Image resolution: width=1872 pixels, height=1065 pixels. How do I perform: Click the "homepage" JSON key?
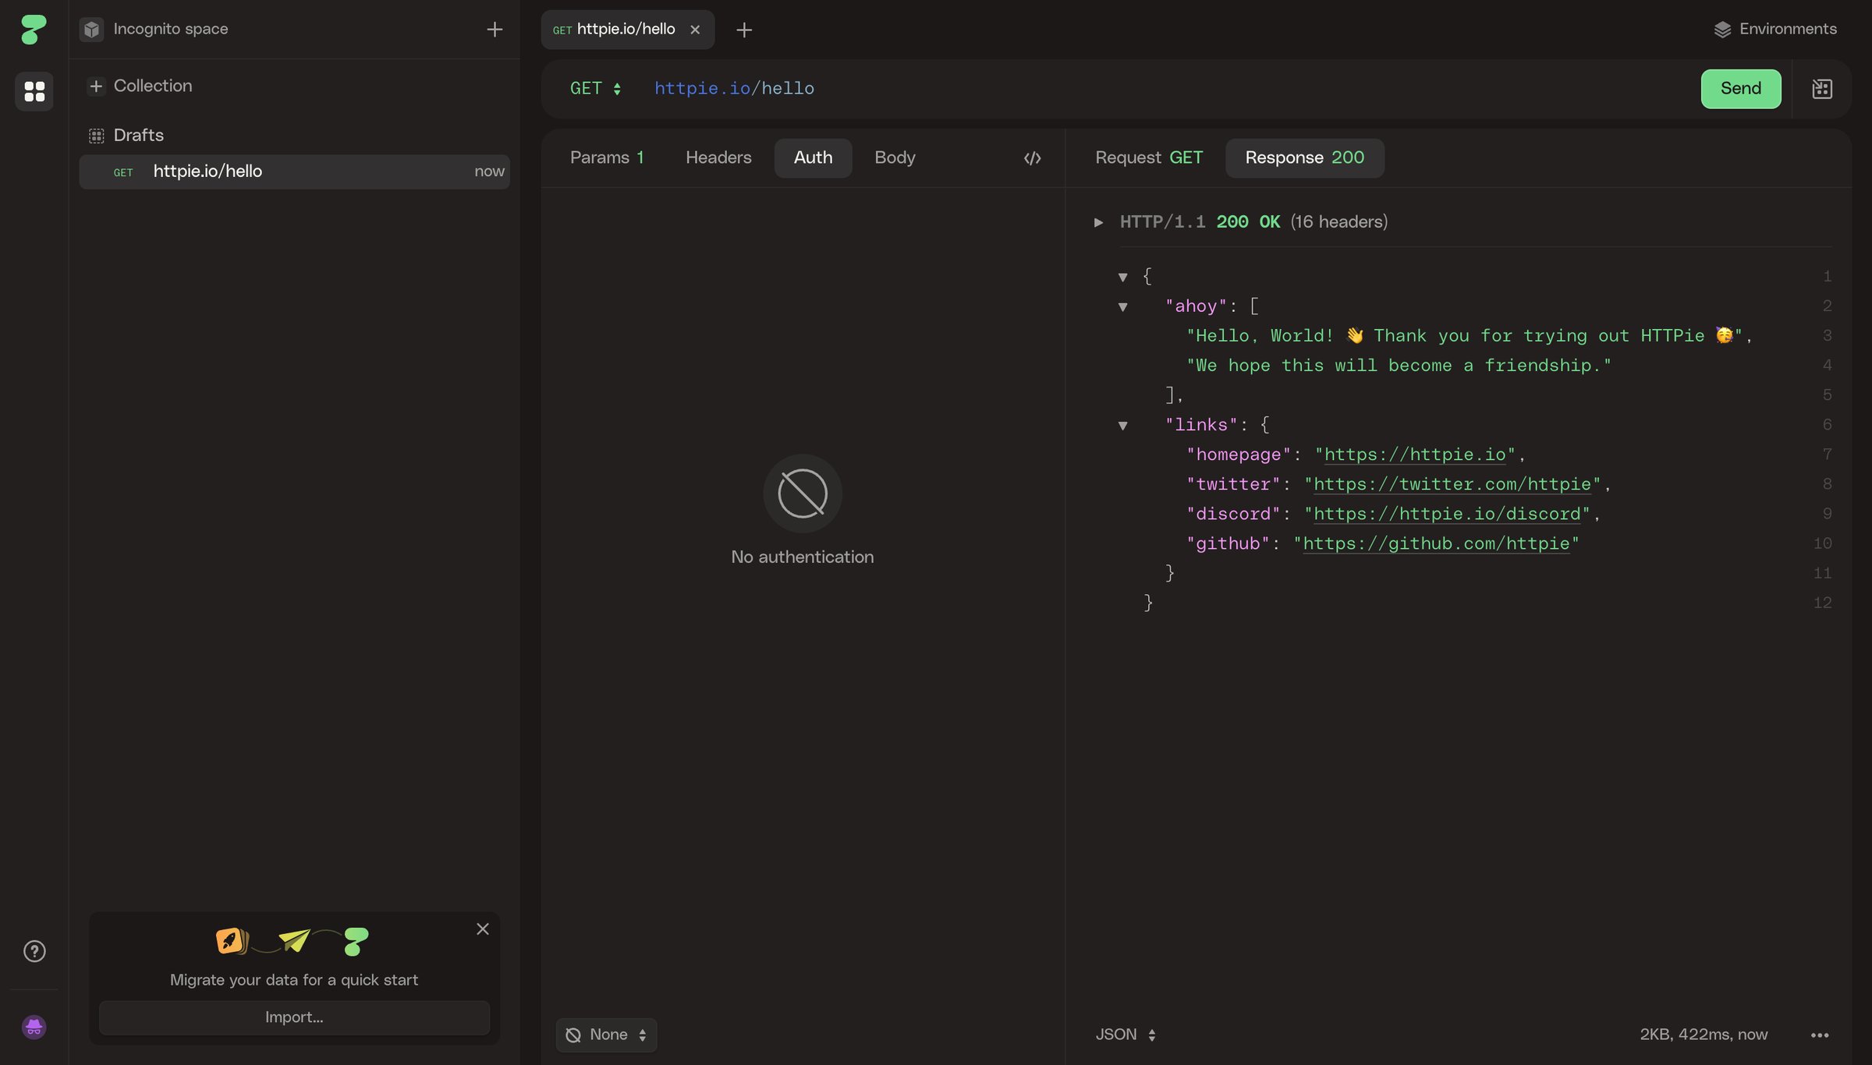coord(1239,455)
